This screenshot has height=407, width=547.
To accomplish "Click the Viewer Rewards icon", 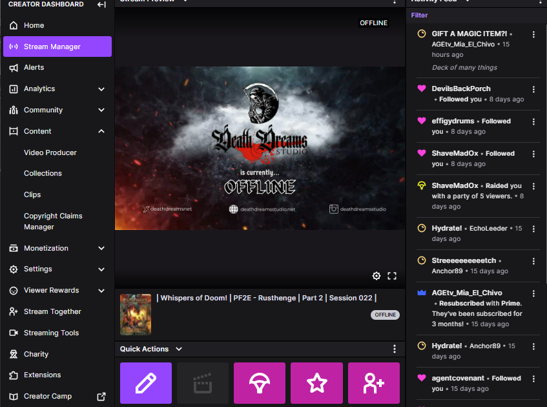I will (x=14, y=291).
